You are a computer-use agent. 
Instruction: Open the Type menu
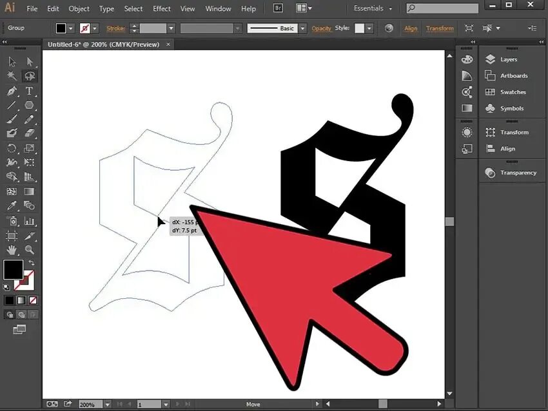pyautogui.click(x=106, y=9)
